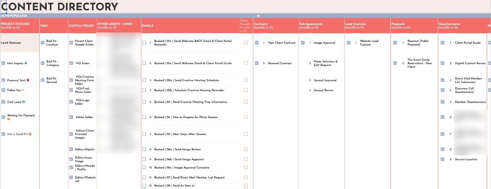Image resolution: width=491 pixels, height=189 pixels.
Task: Click the Client Provide column header
Action: click(x=246, y=25)
